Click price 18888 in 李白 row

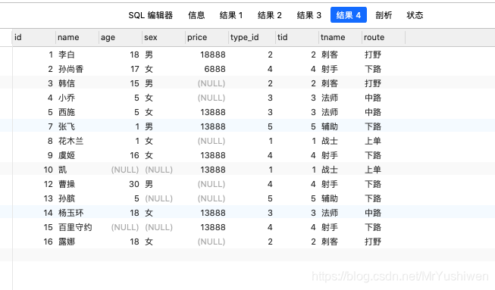[213, 55]
